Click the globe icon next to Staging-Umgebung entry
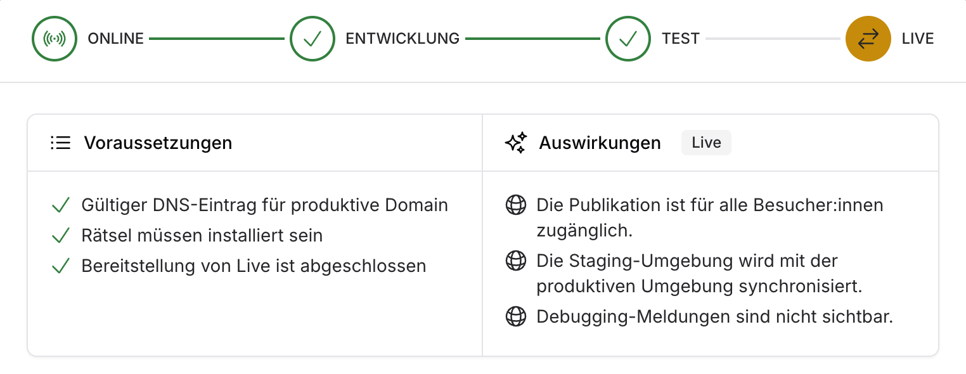 [516, 261]
